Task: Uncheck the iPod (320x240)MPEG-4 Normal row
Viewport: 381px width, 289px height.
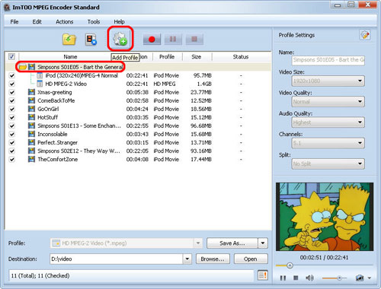Action: [11, 75]
